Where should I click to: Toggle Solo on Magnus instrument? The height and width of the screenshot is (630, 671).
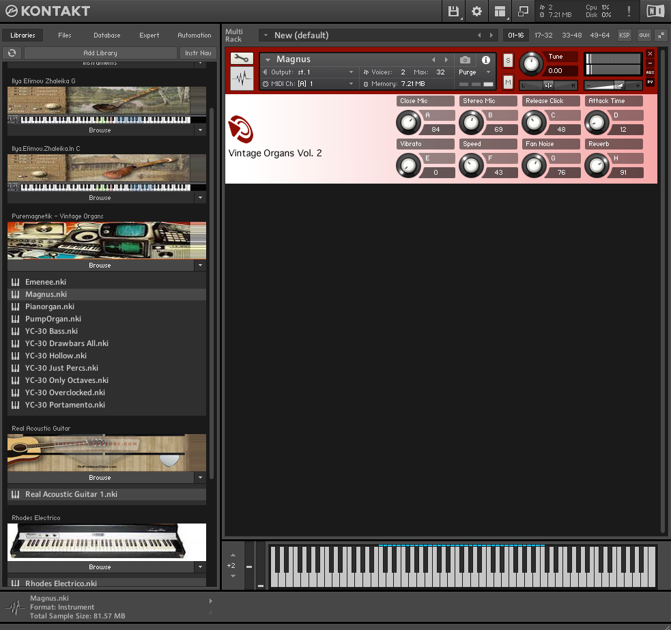tap(508, 60)
